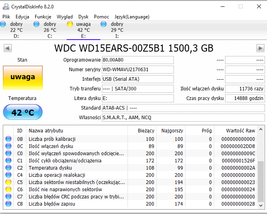The image size is (267, 214).
Task: Click blue status orb for disk C:
Action: pyautogui.click(x=36, y=24)
